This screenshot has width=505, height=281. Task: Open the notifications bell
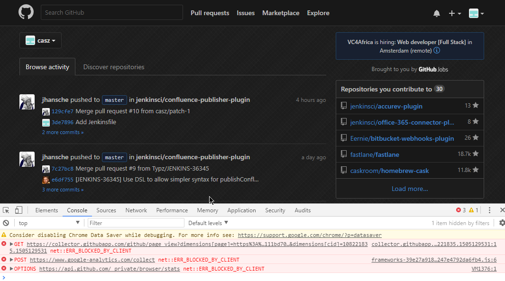(437, 13)
